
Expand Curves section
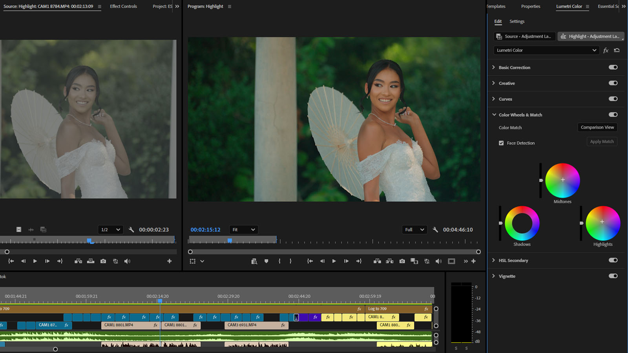[x=494, y=99]
